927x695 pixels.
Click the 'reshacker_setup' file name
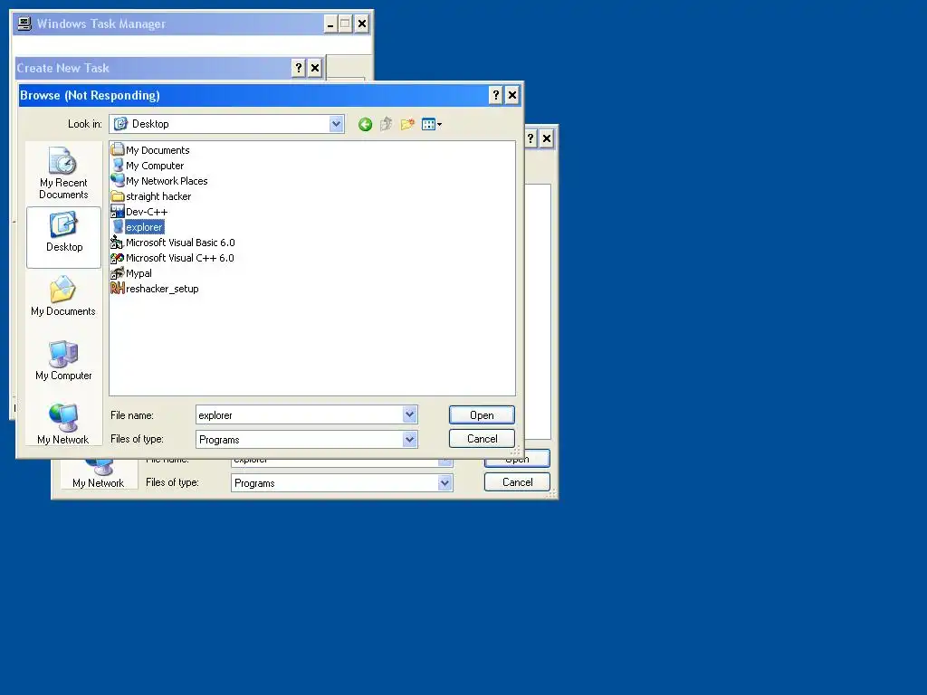point(162,289)
